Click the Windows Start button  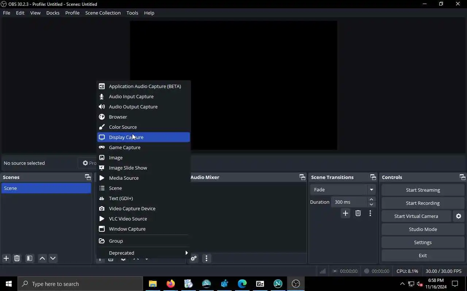tap(9, 284)
